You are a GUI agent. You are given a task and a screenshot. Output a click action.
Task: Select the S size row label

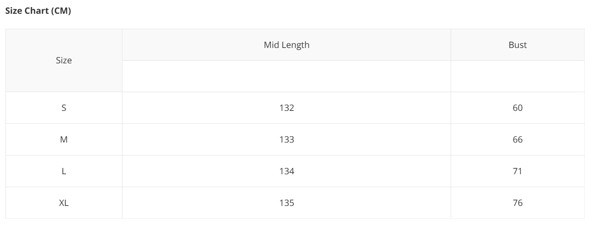(64, 108)
